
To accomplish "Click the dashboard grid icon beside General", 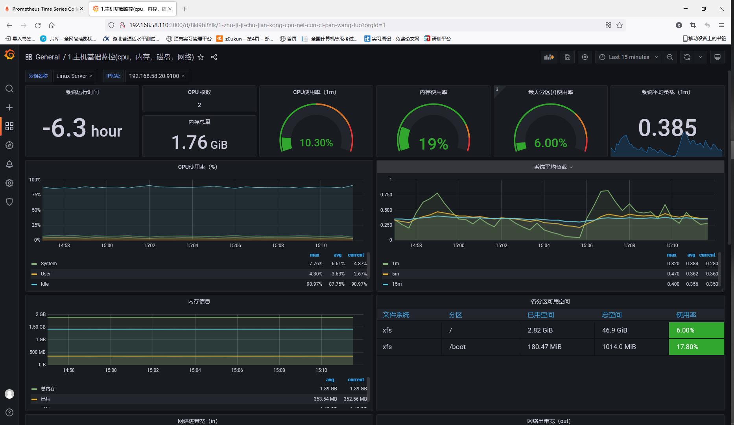I will pyautogui.click(x=29, y=57).
